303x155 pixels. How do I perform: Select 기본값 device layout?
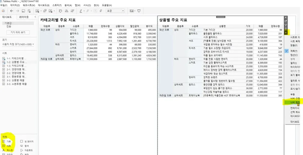[x=18, y=23]
